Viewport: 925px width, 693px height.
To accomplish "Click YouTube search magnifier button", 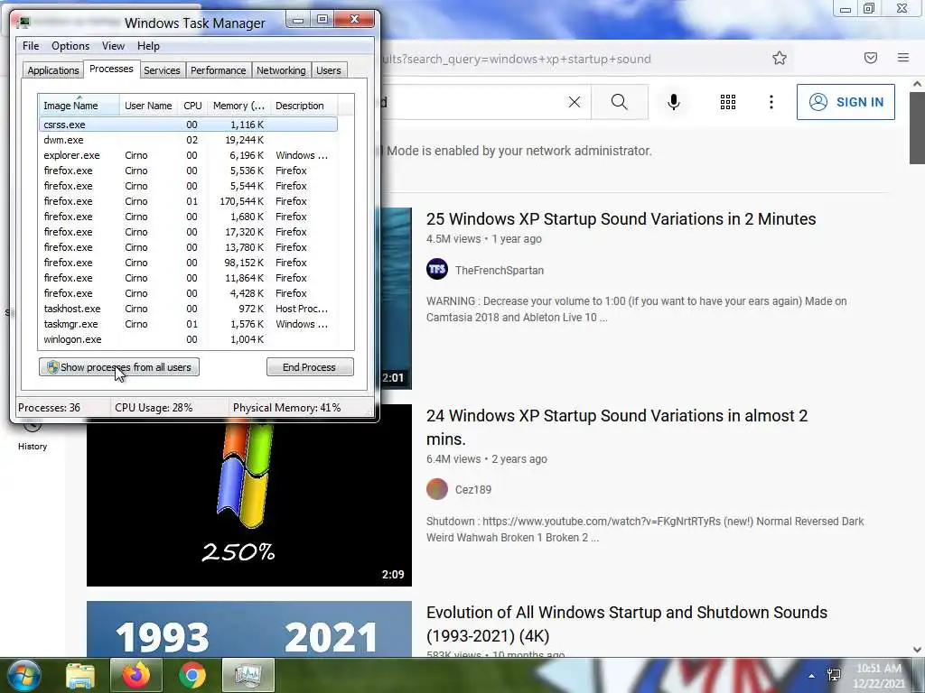I will [x=620, y=102].
